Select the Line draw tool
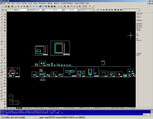The image size is (153, 119). click(x=2, y=14)
